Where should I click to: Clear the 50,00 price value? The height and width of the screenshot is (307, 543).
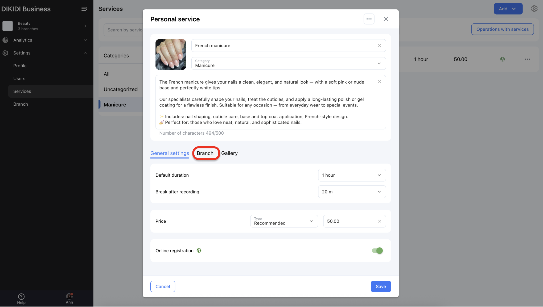pyautogui.click(x=380, y=221)
